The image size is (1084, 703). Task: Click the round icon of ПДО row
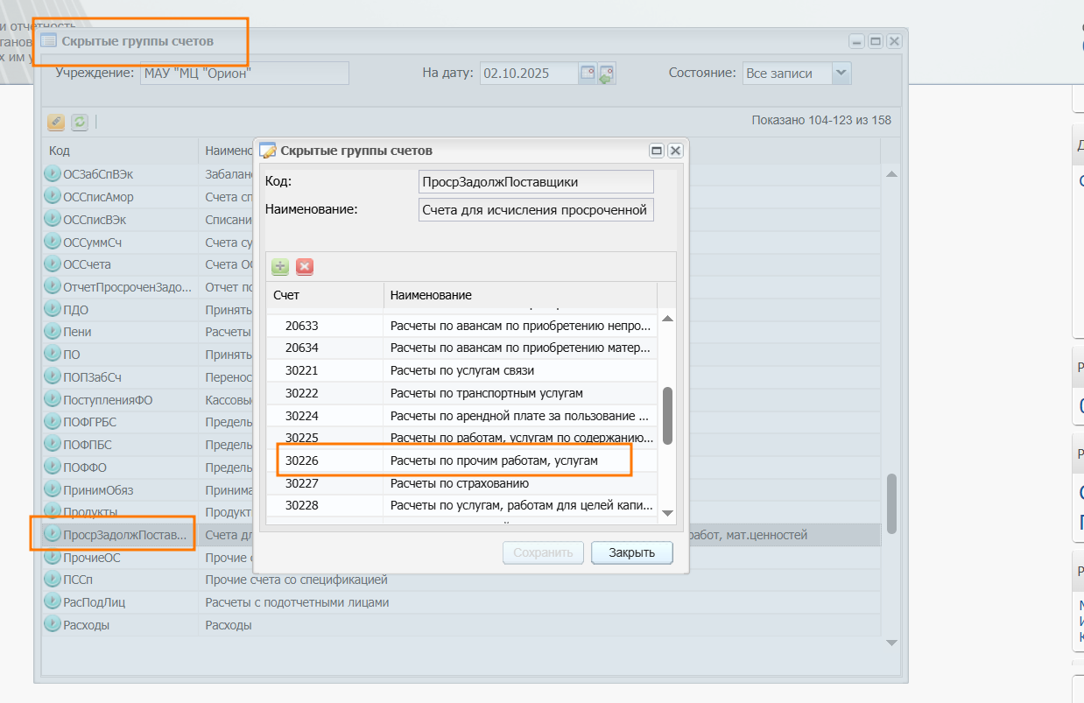(53, 309)
